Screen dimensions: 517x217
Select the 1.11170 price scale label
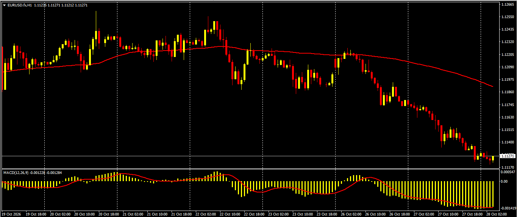[x=507, y=167]
